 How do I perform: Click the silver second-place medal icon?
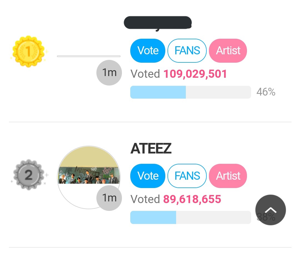click(x=28, y=175)
